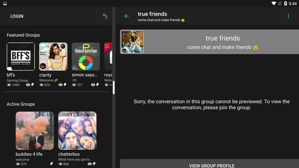299x168 pixels.
Task: Open the clarity group thumbnail
Action: point(53,57)
